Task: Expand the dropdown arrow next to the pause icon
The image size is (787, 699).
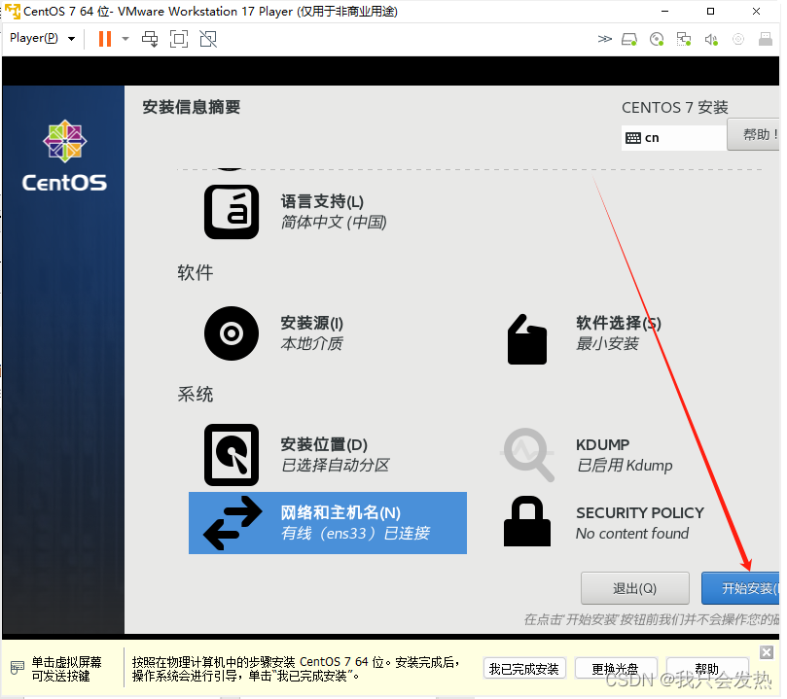Action: click(x=125, y=39)
